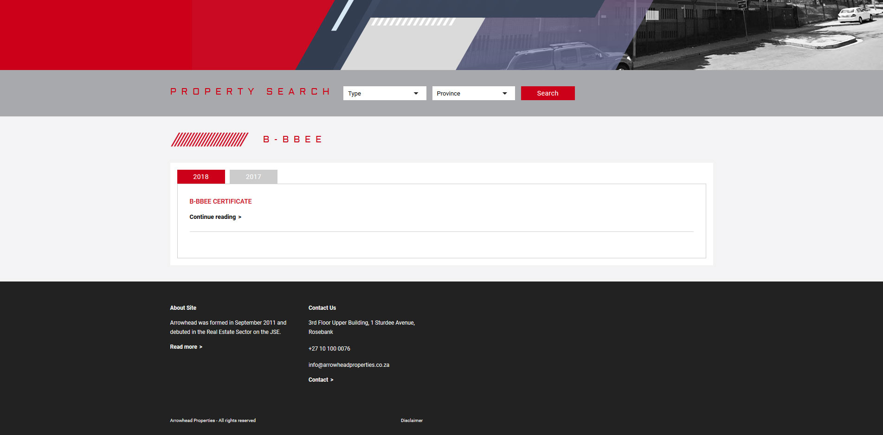Image resolution: width=883 pixels, height=435 pixels.
Task: Switch to the 2018 tab
Action: (201, 177)
